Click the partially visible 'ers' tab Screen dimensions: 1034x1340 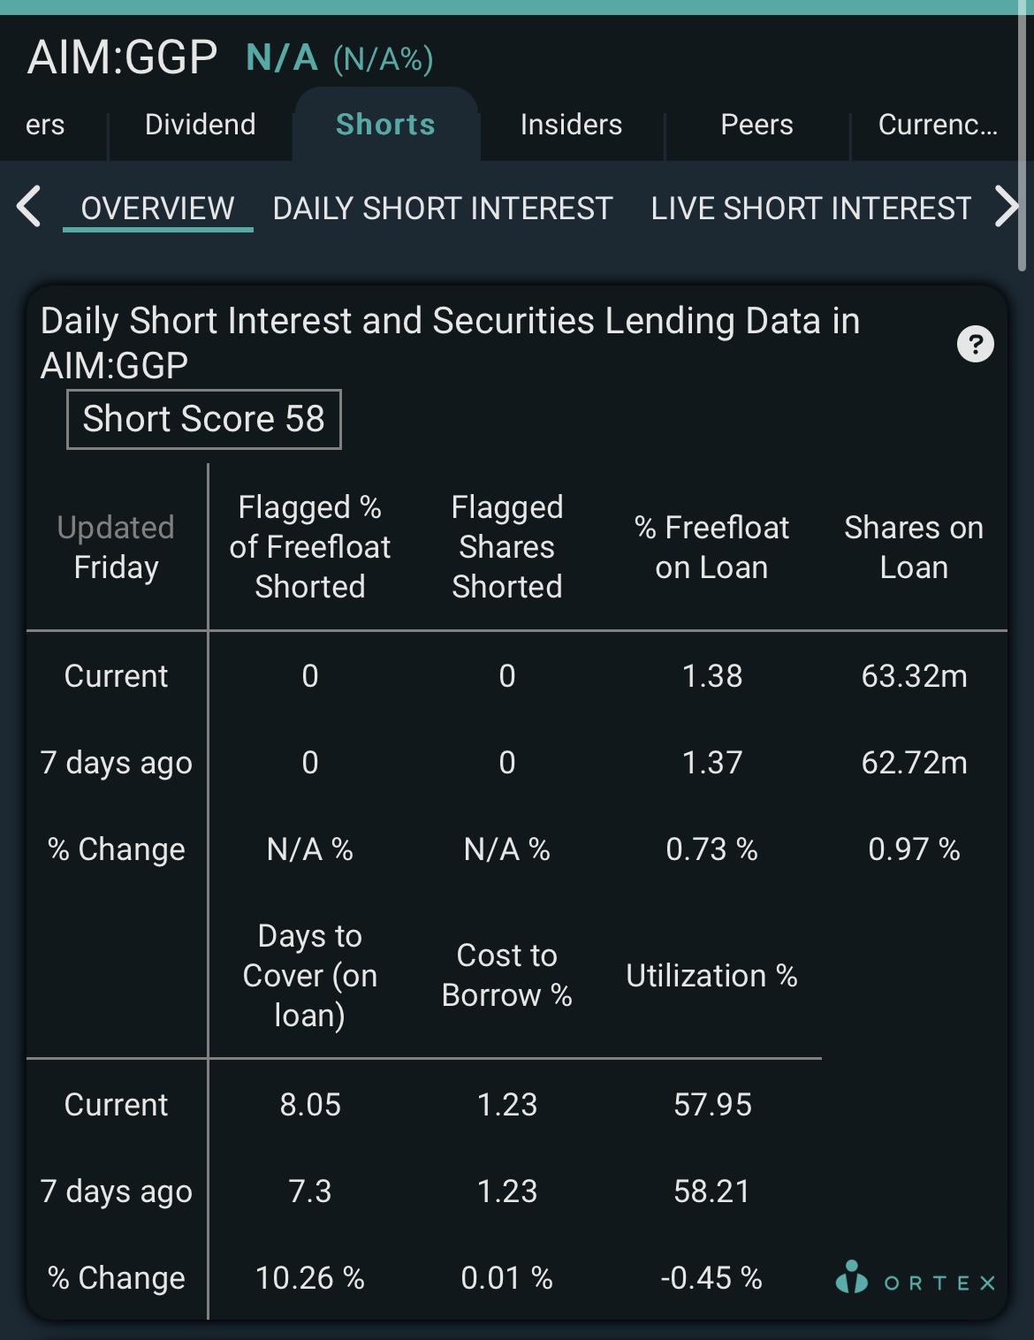[45, 125]
